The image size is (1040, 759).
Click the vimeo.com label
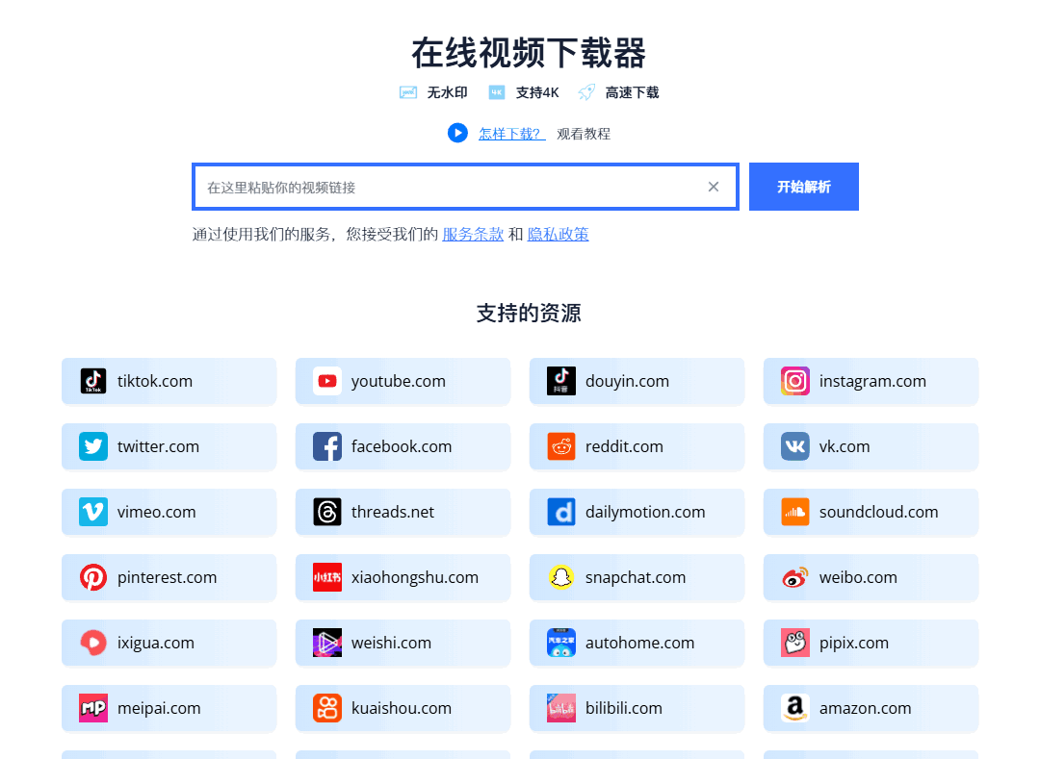[157, 512]
